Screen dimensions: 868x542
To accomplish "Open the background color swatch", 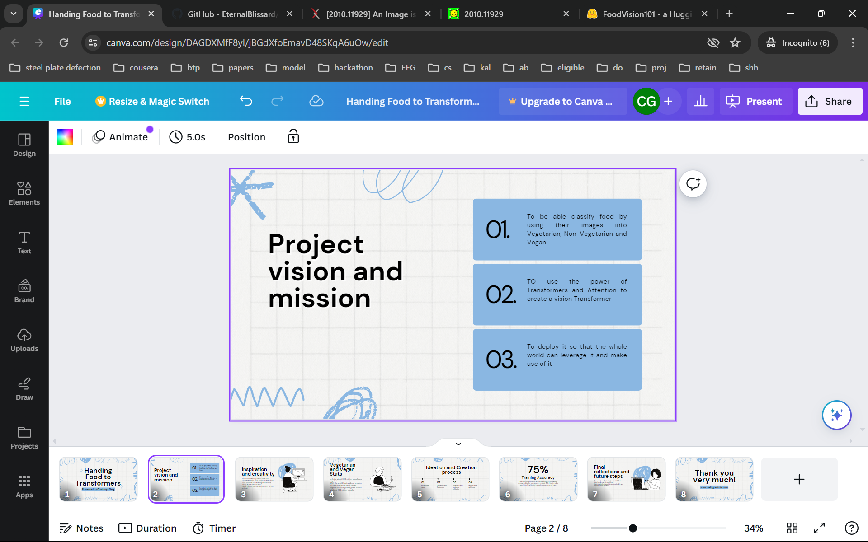I will tap(65, 137).
